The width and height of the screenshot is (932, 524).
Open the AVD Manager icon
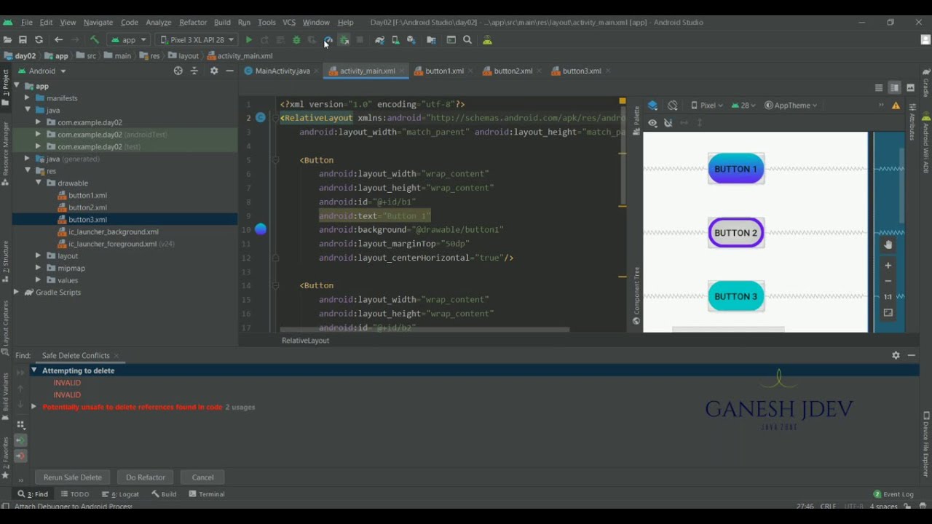395,40
